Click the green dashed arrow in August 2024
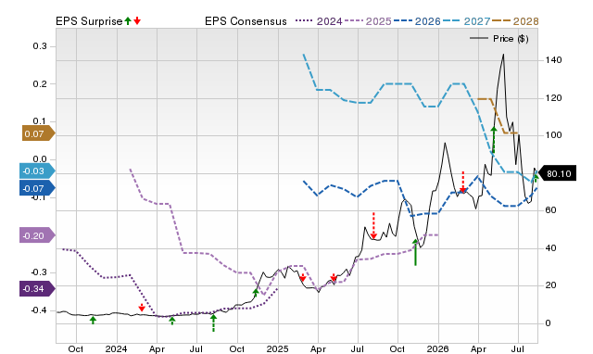 point(213,323)
